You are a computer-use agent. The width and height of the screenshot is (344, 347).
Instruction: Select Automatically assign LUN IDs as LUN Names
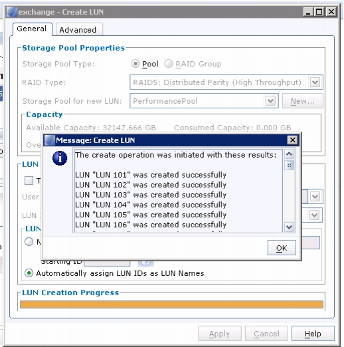point(29,273)
